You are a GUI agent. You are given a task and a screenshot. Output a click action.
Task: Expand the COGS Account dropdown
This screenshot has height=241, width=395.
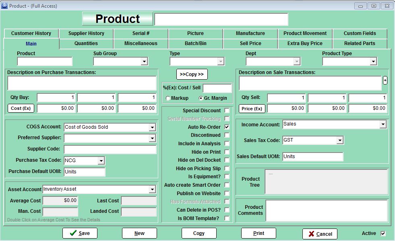152,128
